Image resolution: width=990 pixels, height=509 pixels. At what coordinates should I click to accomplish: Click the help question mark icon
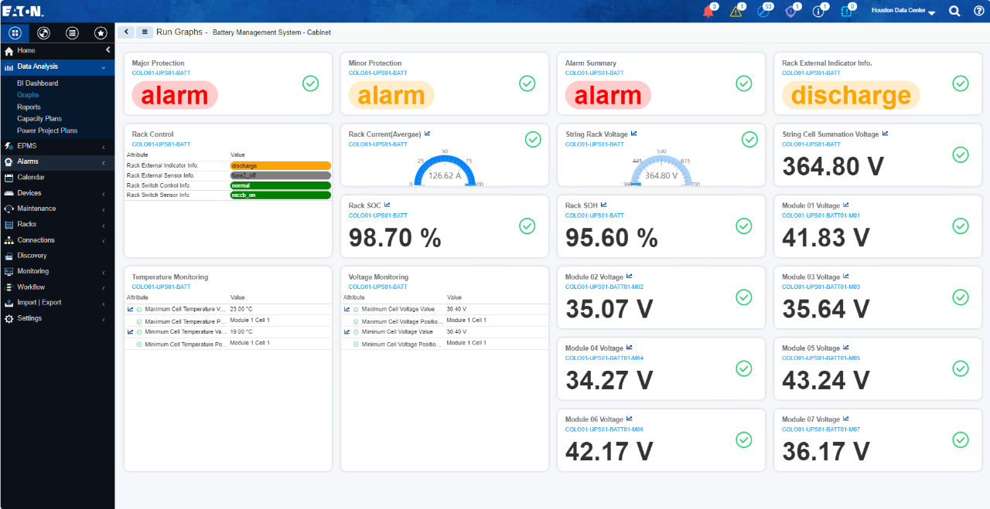[x=978, y=11]
